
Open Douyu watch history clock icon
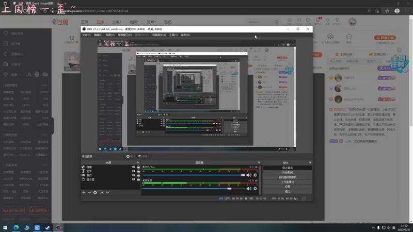[x=289, y=21]
